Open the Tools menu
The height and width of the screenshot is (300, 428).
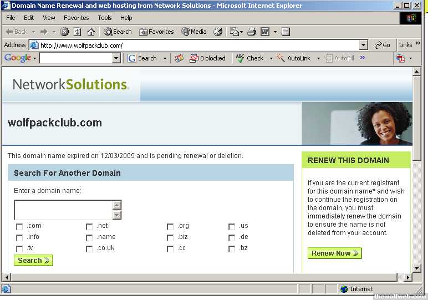pyautogui.click(x=105, y=18)
